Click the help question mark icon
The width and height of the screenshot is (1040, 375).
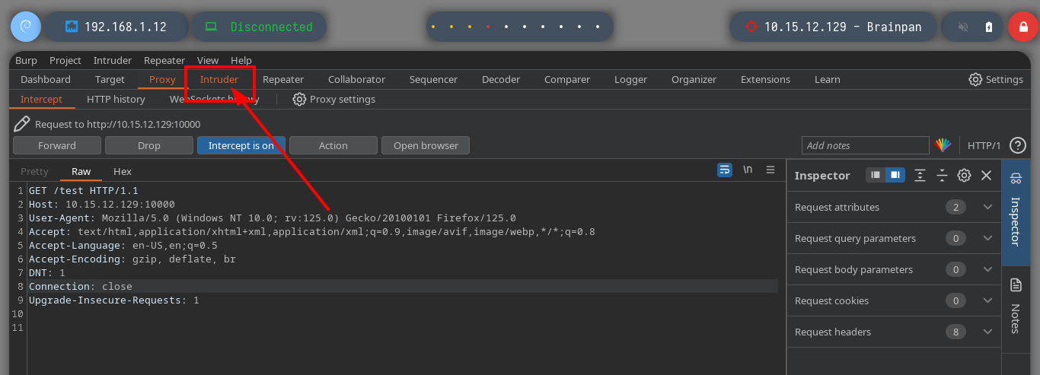[x=1018, y=145]
